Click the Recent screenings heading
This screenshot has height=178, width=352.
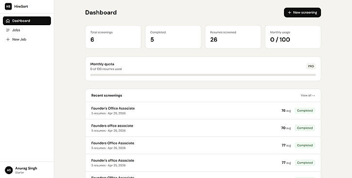pos(107,95)
